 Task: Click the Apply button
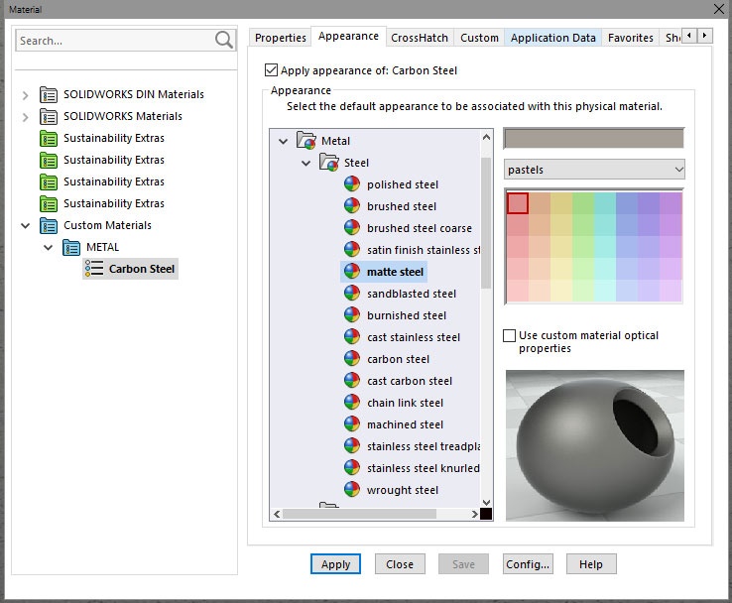pos(335,563)
